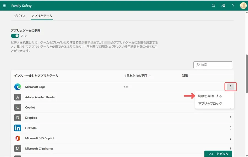Click the Microsoft Edge app icon
The width and height of the screenshot is (248, 157).
18,87
